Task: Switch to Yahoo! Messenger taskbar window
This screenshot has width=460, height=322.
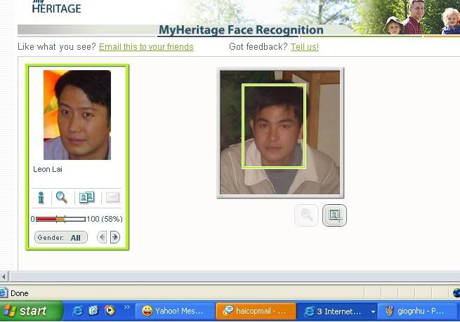Action: tap(175, 311)
